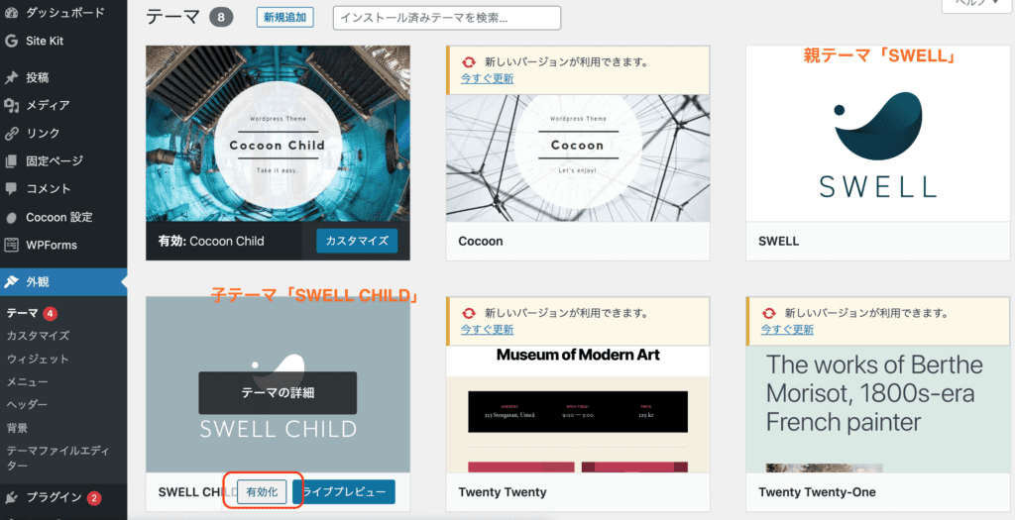Click the WPForms form icon
Viewport: 1015px width, 520px height.
[11, 245]
